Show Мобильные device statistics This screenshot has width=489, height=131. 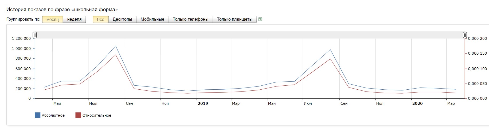click(152, 19)
